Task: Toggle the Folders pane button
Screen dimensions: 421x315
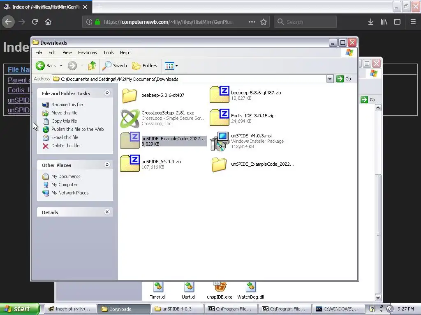Action: point(145,66)
